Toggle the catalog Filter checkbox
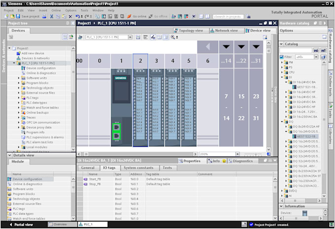This screenshot has width=335, height=229. click(x=282, y=57)
